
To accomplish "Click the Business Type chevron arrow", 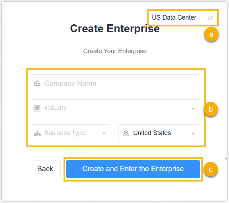I will [104, 133].
